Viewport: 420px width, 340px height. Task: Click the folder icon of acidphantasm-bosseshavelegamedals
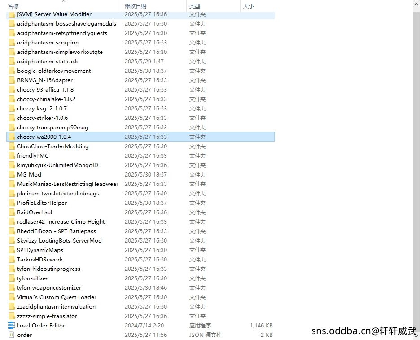(x=12, y=24)
